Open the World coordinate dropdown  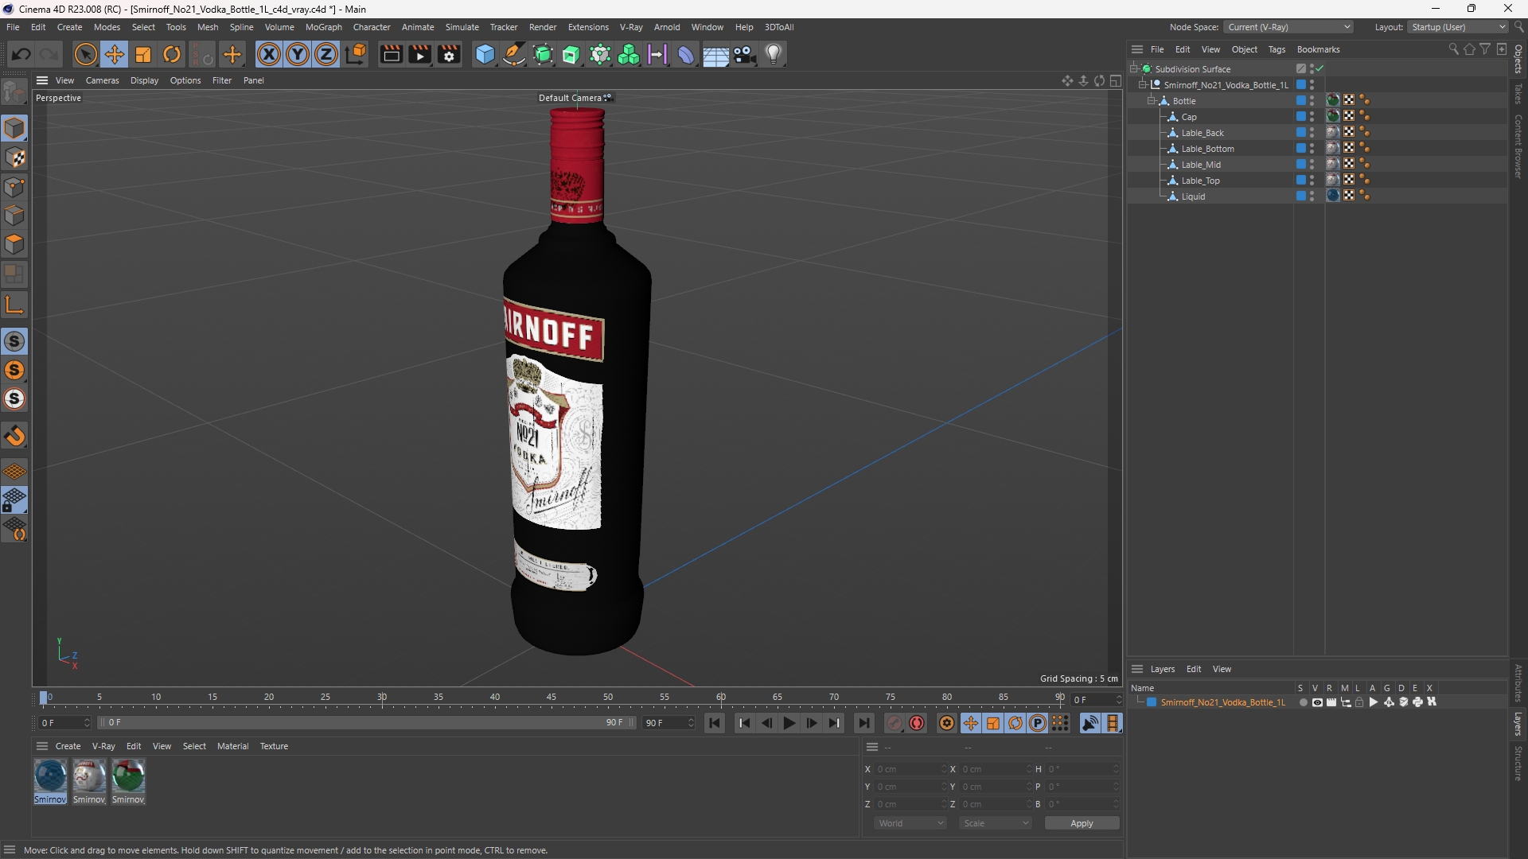coord(910,823)
